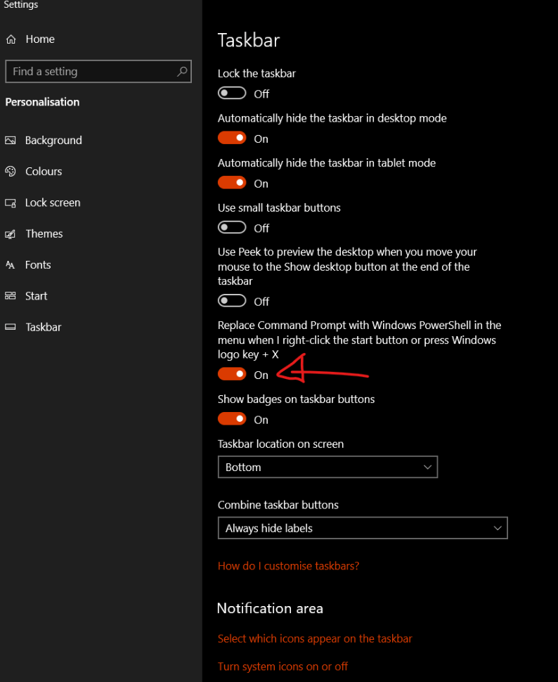Disable Replace Command Prompt with PowerShell switch
The image size is (558, 682).
point(232,374)
